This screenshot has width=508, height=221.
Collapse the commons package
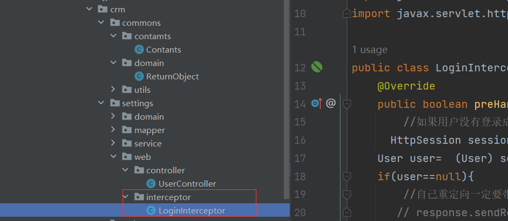click(101, 23)
